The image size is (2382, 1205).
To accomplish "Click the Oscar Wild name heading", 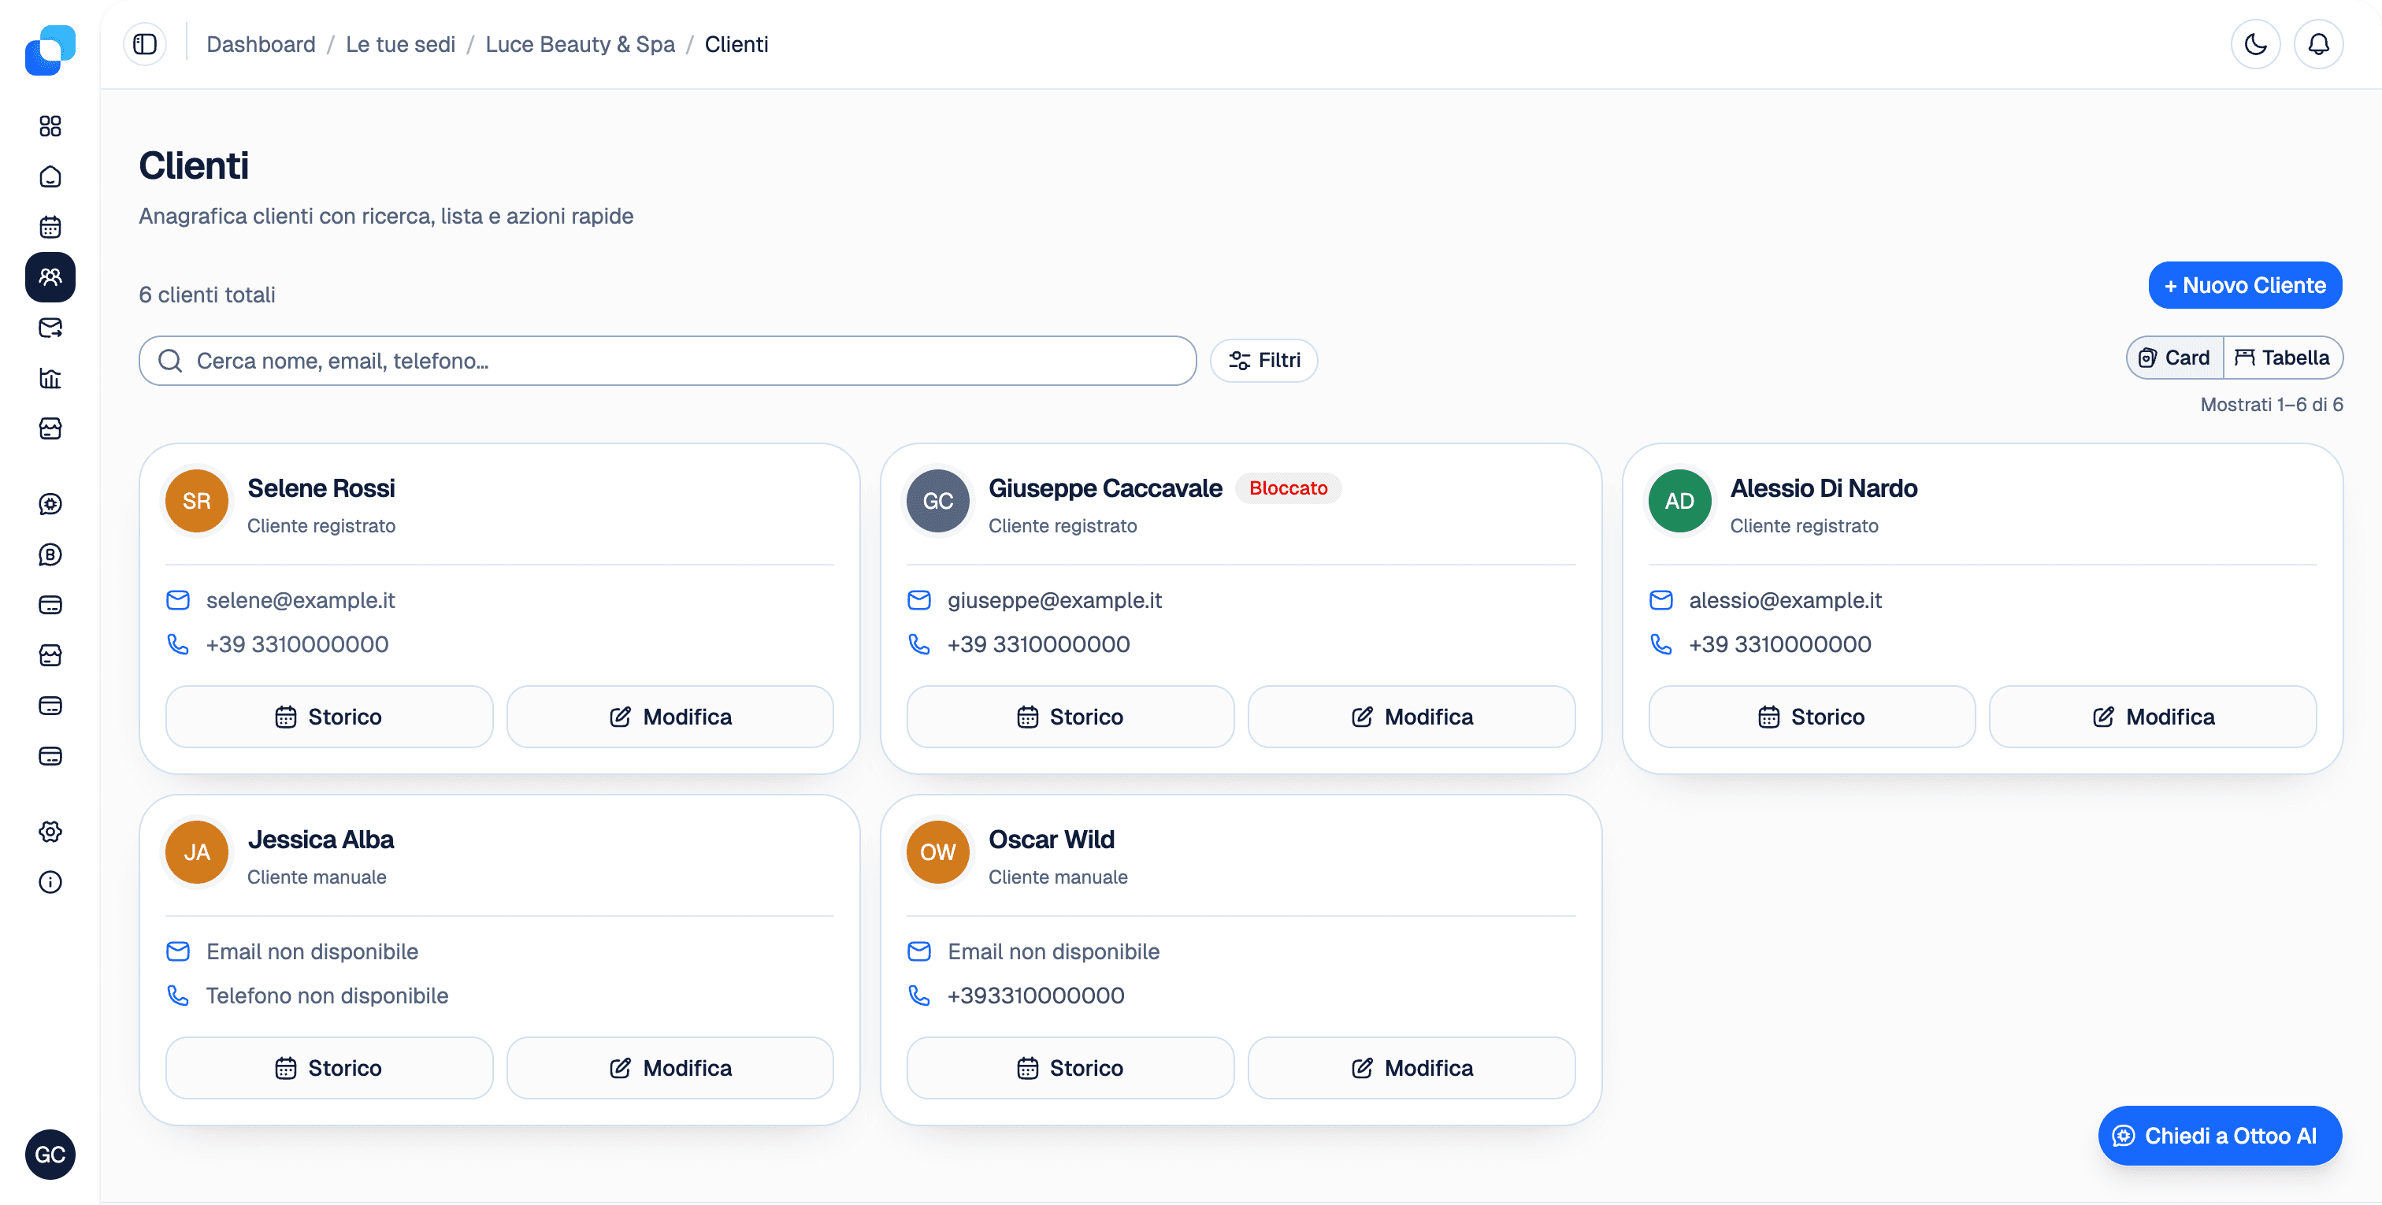I will click(1052, 840).
